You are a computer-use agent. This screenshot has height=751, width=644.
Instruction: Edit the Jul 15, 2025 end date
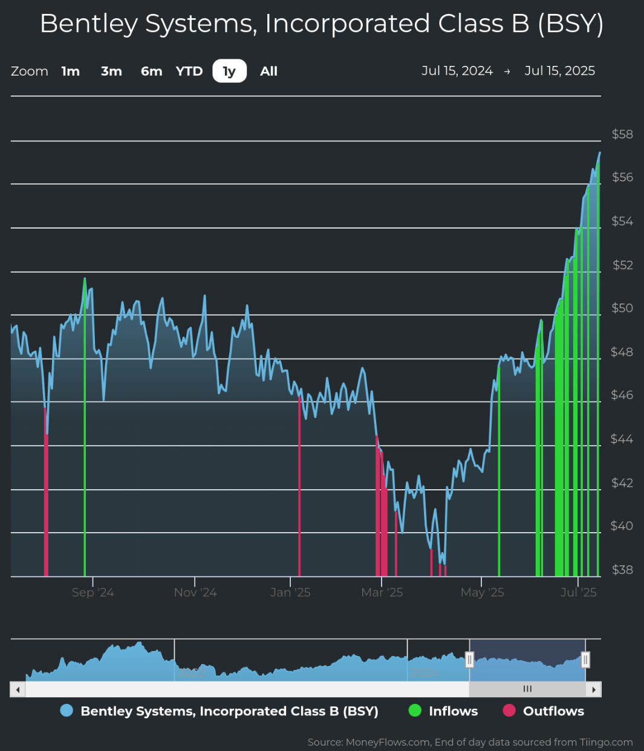pyautogui.click(x=560, y=71)
